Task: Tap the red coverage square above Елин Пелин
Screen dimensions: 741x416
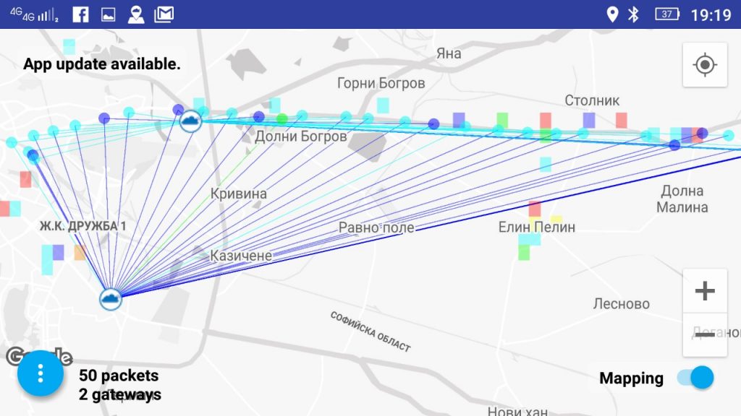Action: tap(535, 209)
